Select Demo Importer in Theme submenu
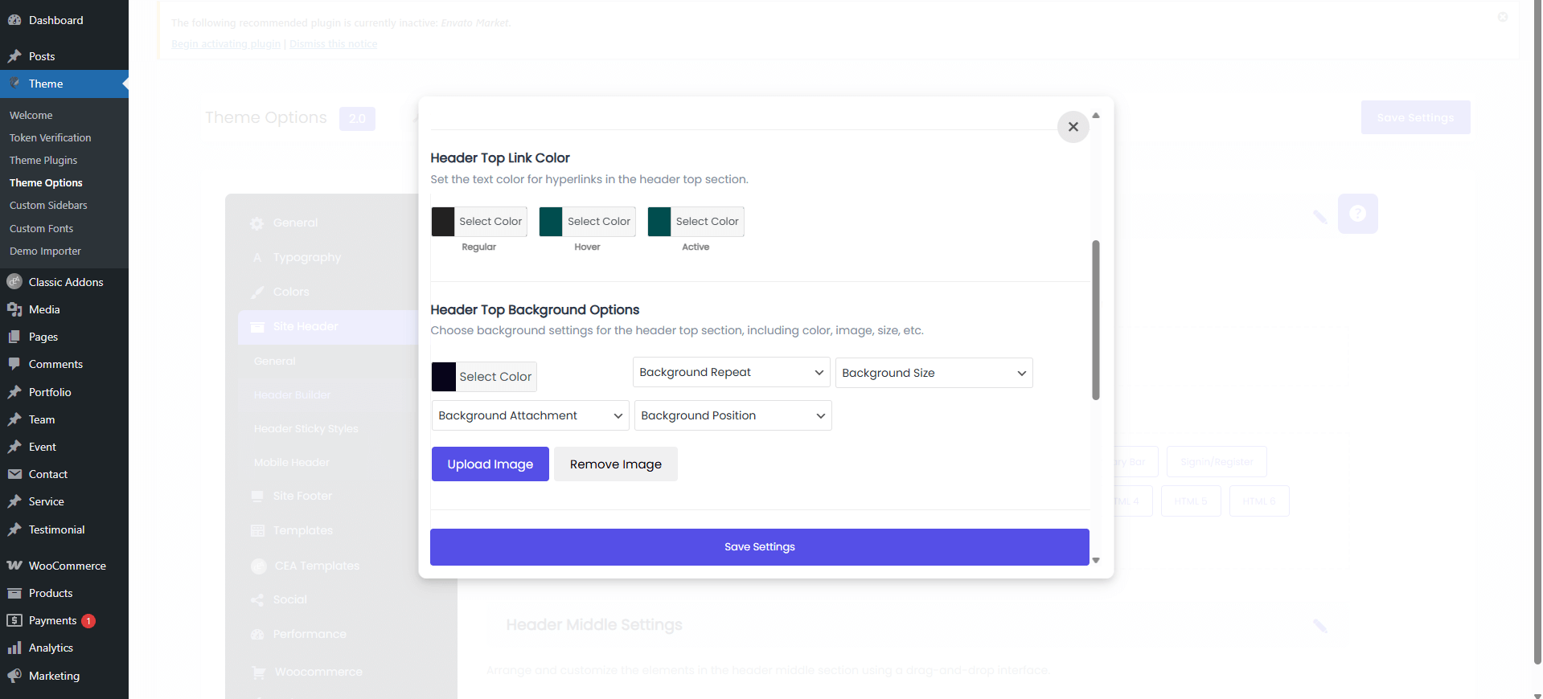 (45, 251)
